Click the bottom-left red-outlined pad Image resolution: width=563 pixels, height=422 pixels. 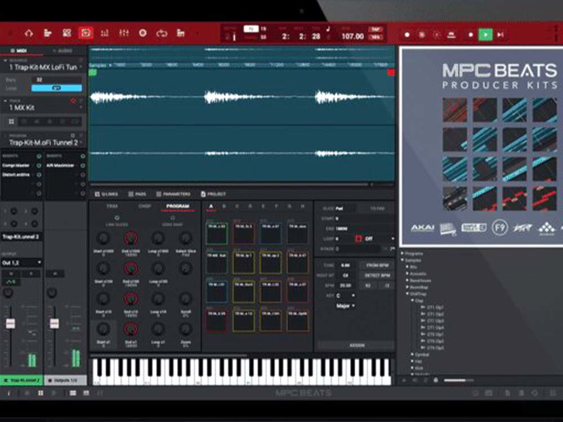tap(217, 320)
